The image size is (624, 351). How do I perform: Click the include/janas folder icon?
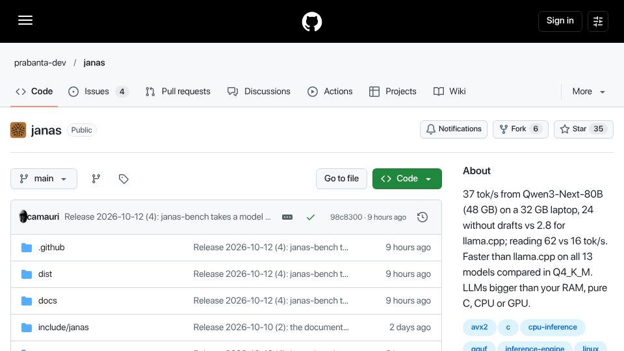[27, 328]
